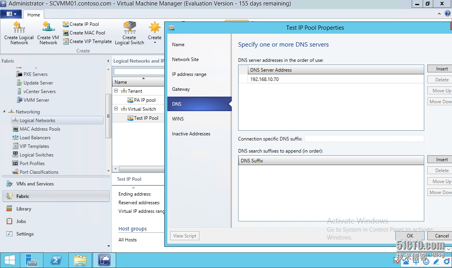Click the logical networks search box
Viewport: 452px width, 268px height.
tap(139, 71)
